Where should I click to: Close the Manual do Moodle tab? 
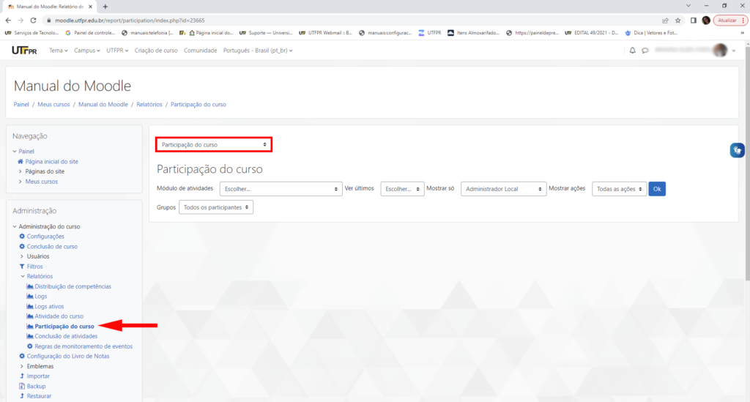tap(90, 7)
